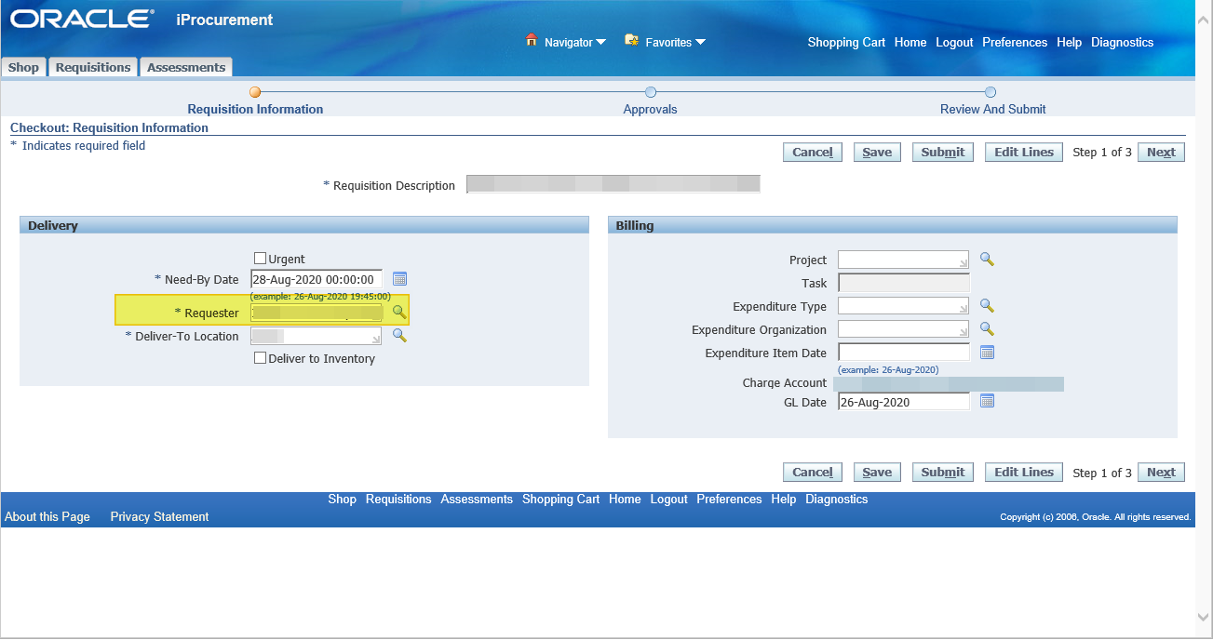Screen dimensions: 1213x640
Task: Open calendar picker for GL Date
Action: click(988, 401)
